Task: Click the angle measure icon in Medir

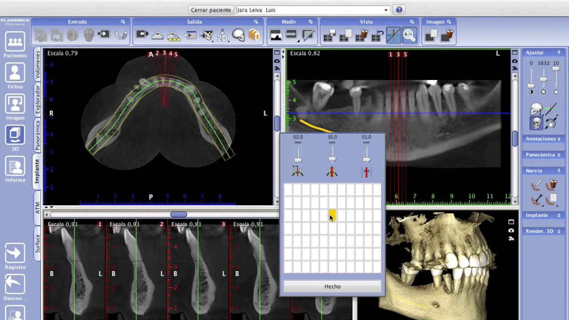Action: [x=308, y=35]
